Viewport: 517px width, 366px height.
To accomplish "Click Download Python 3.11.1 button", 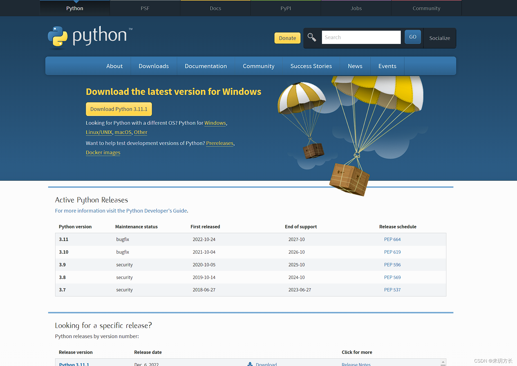I will (x=119, y=109).
